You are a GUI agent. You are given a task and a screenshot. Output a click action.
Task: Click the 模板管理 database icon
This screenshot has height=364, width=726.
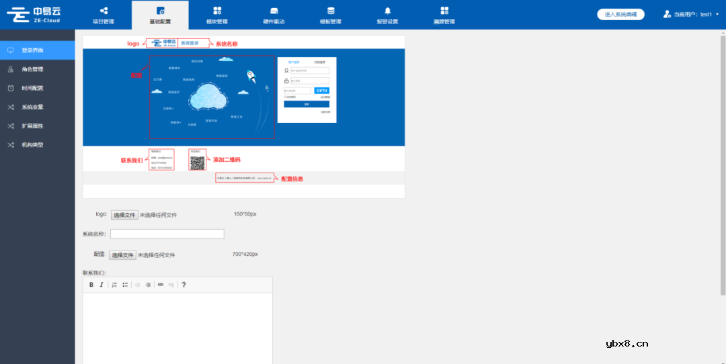pos(331,11)
